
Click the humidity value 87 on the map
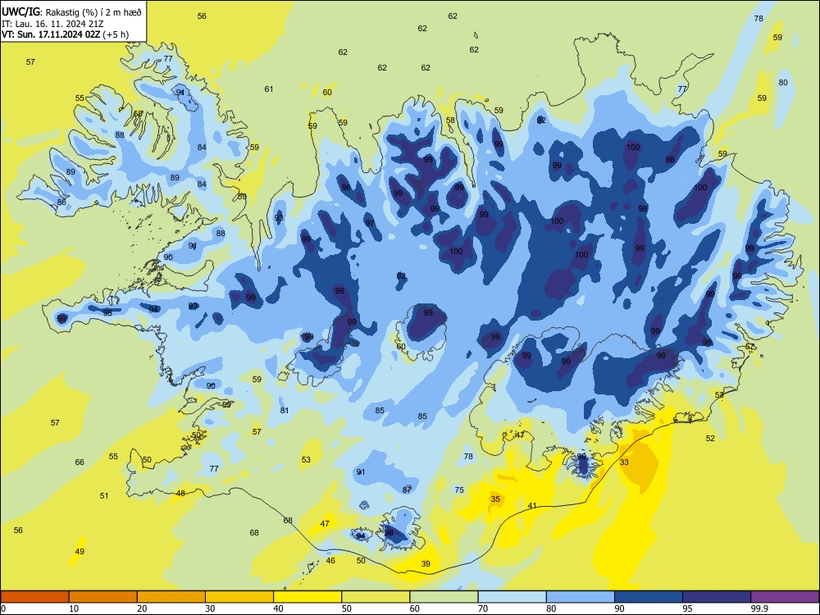pos(407,490)
